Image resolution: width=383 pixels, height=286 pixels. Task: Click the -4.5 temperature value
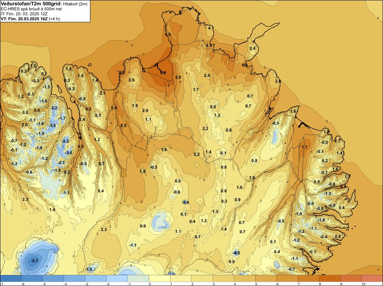236,253
